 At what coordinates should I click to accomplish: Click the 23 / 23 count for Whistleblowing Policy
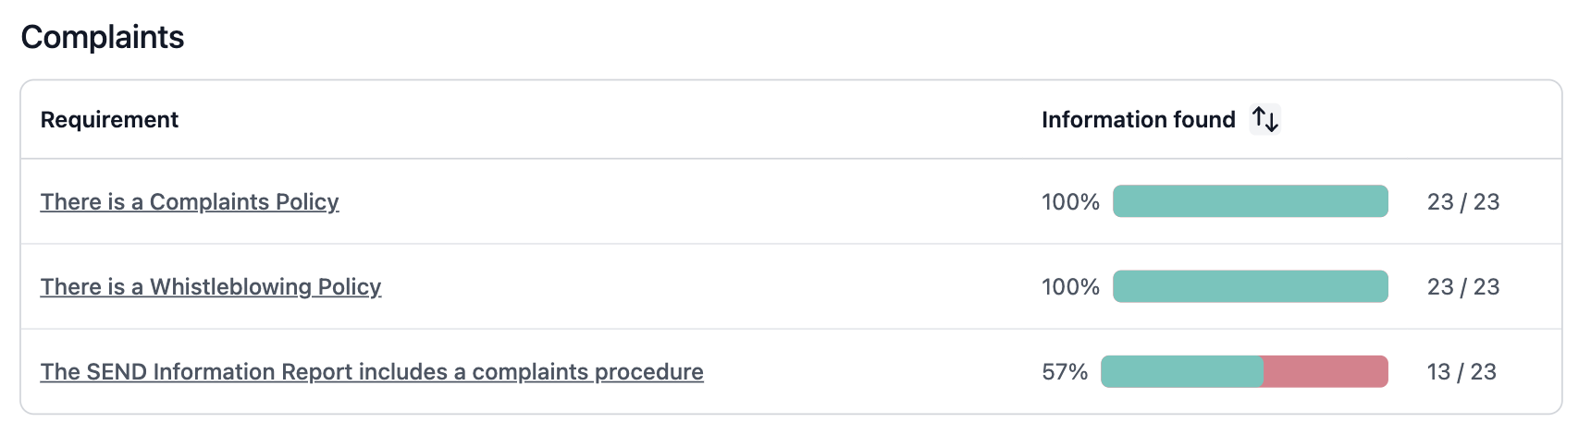pos(1462,287)
